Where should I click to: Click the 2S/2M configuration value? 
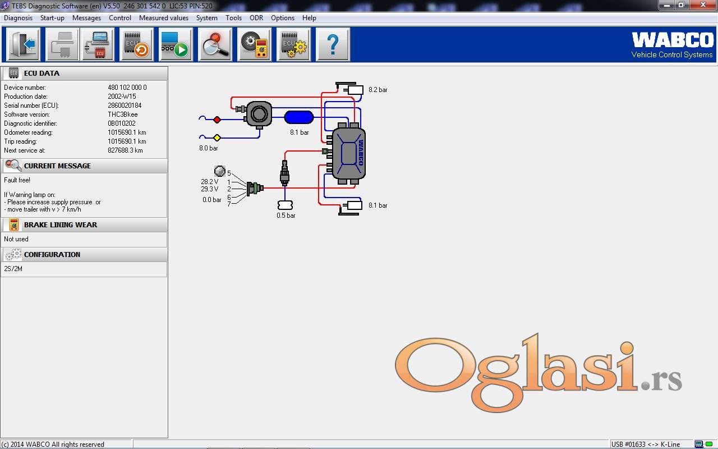[x=13, y=269]
